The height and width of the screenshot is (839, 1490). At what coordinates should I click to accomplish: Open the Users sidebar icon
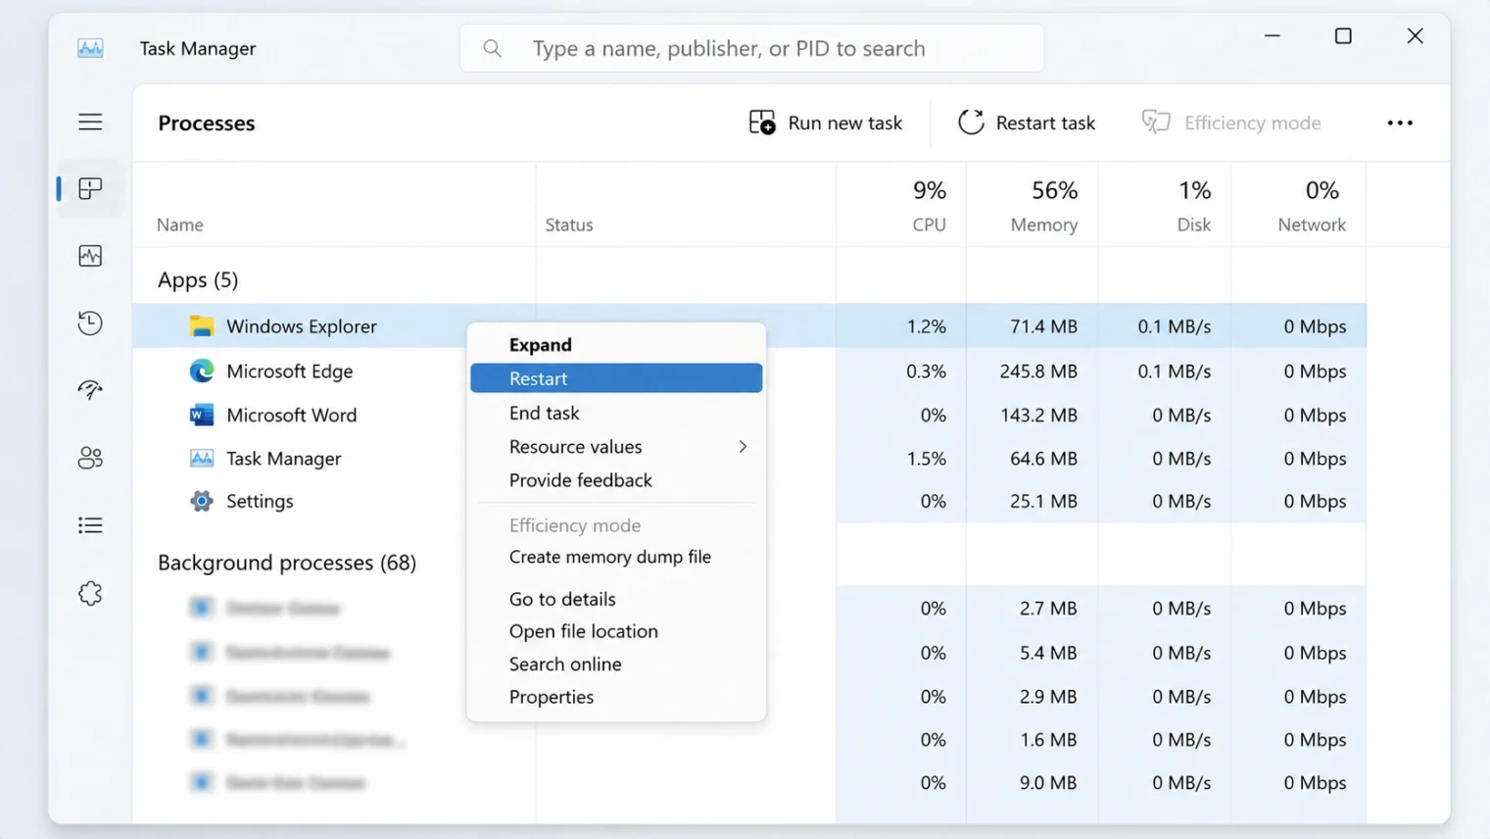pos(90,458)
